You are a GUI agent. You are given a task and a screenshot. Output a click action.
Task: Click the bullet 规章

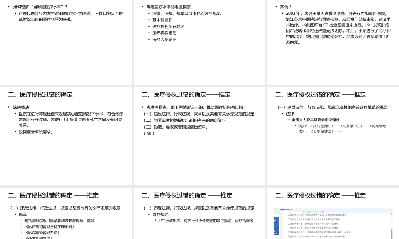pyautogui.click(x=23, y=214)
